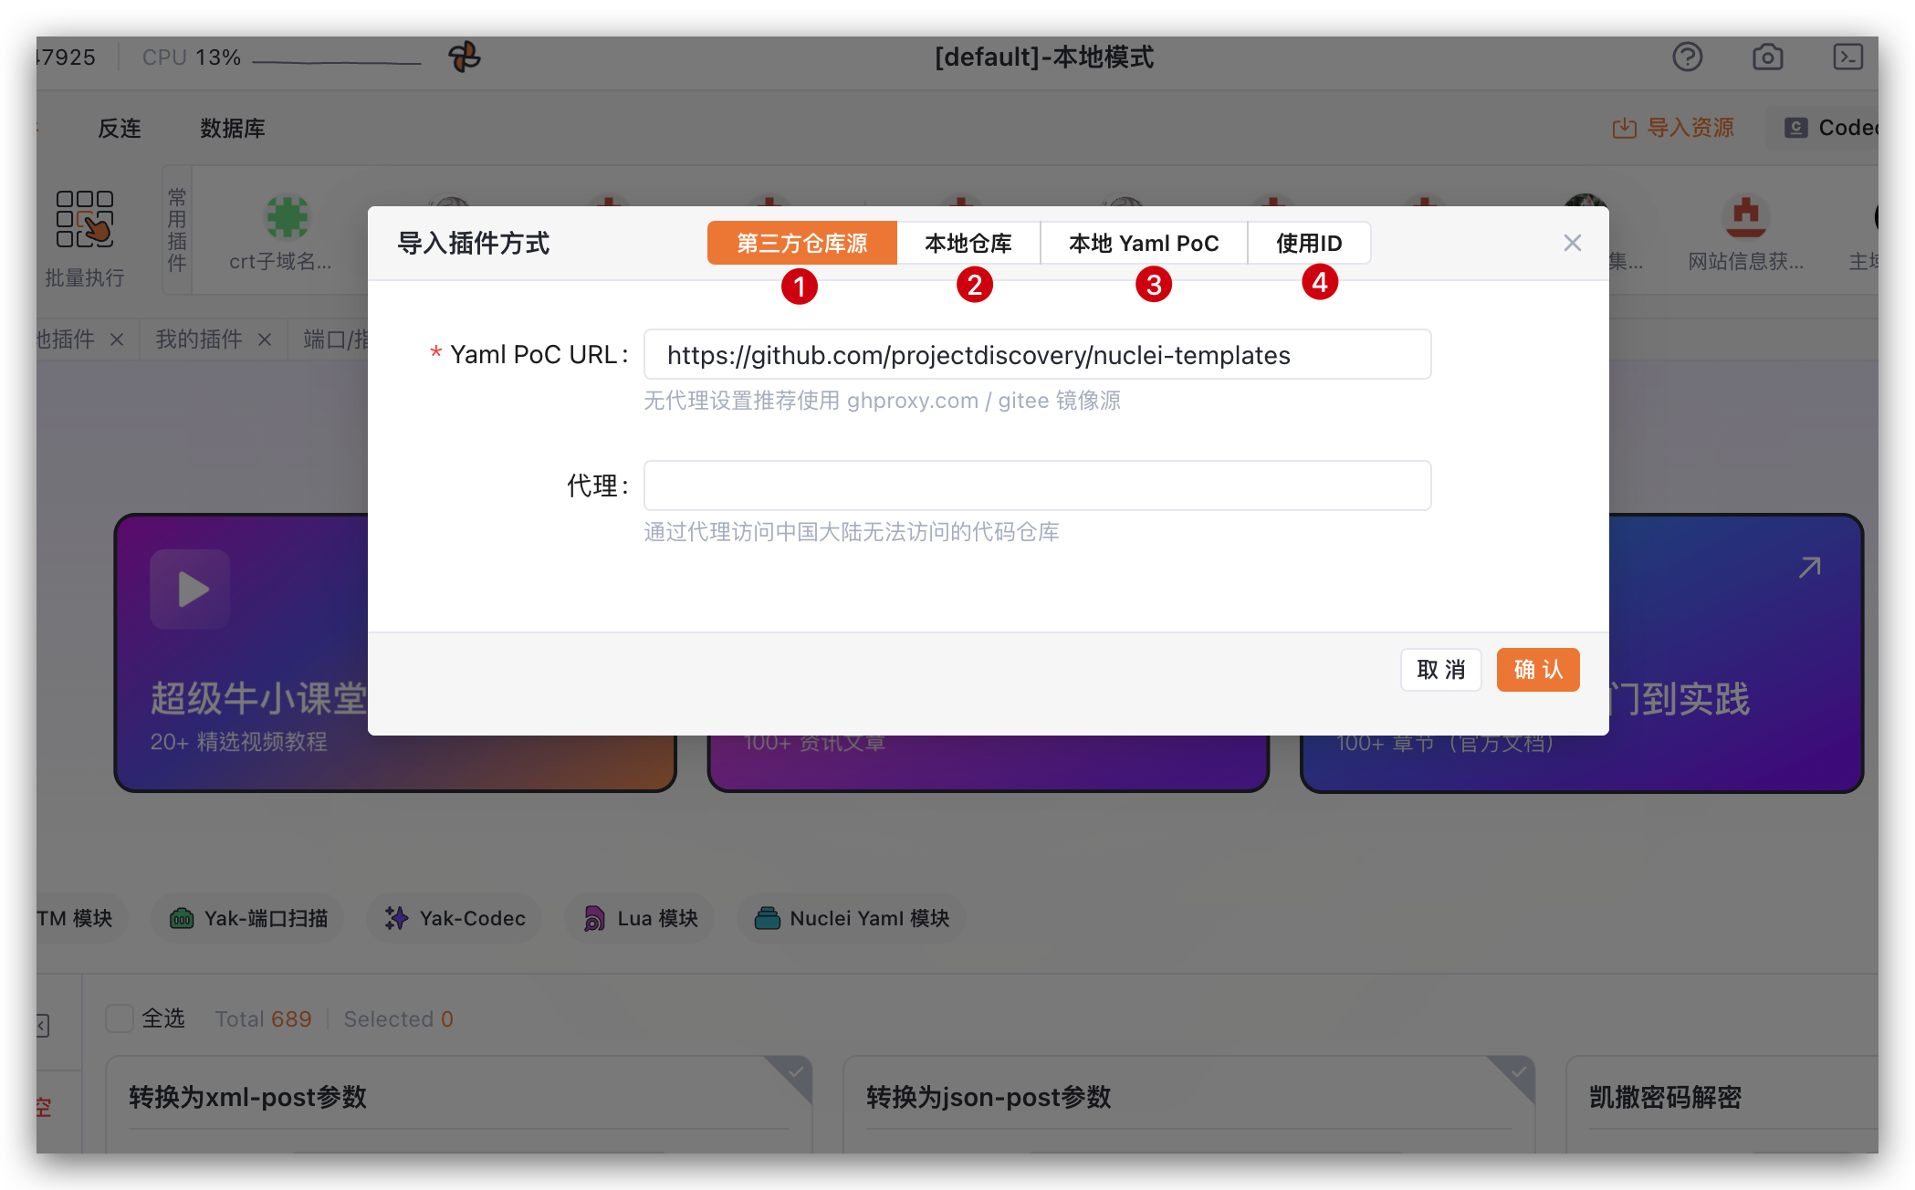Select the use-ID import tab
Screen dimensions: 1915x1190
coord(1308,244)
